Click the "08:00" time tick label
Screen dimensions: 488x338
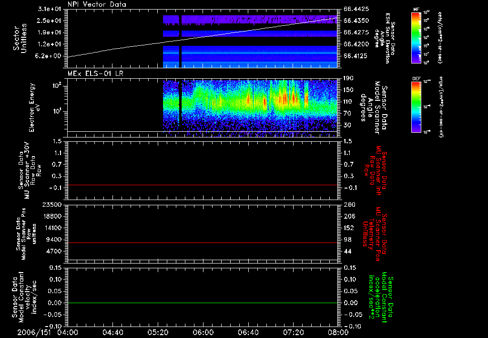tap(338, 332)
